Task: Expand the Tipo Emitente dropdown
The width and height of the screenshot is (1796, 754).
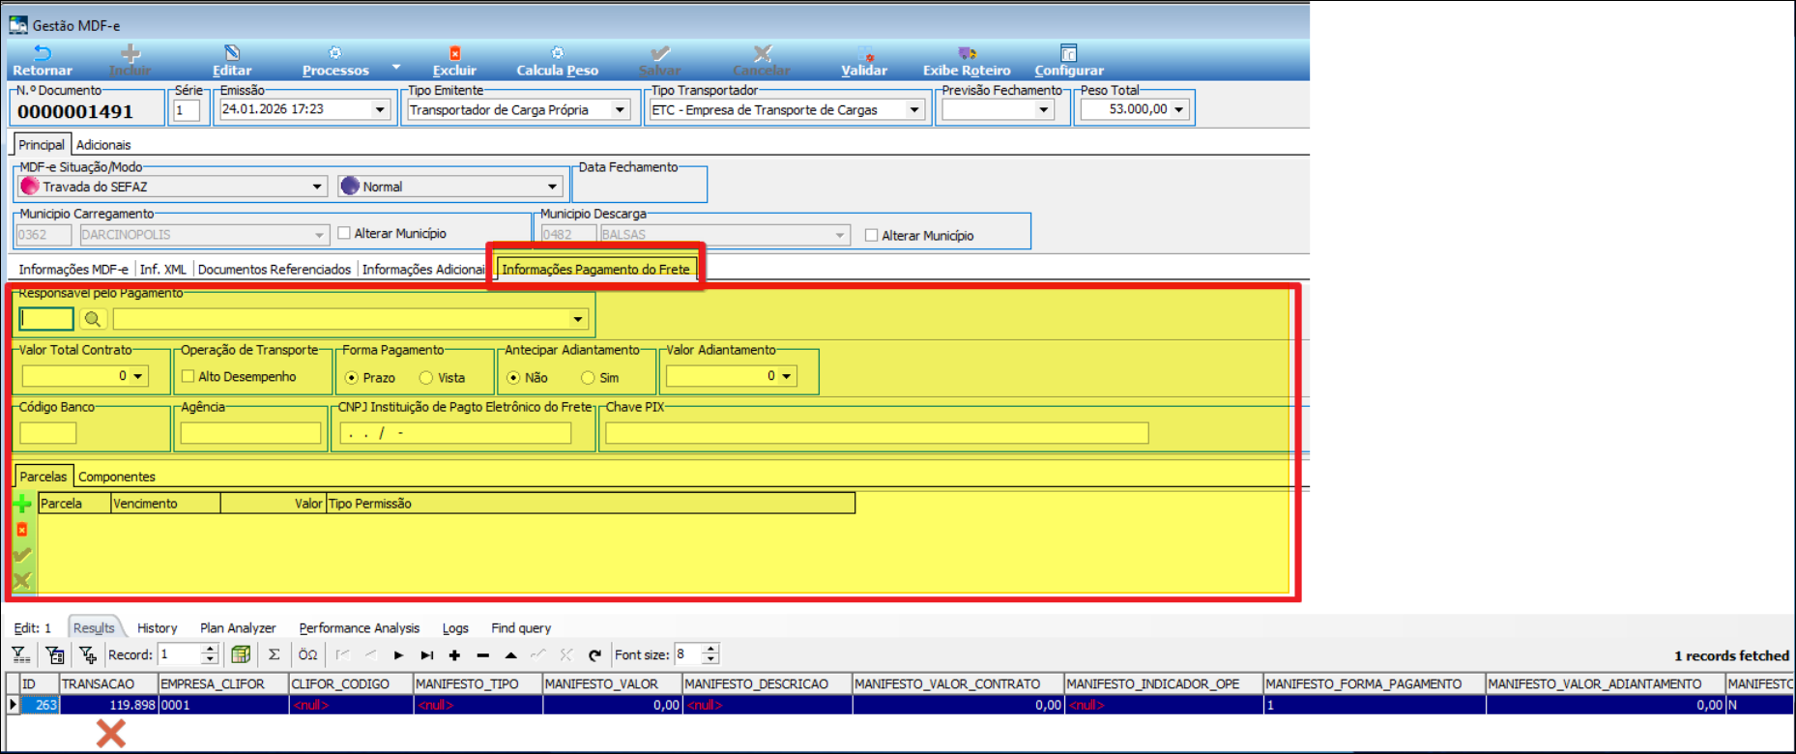Action: click(x=620, y=110)
